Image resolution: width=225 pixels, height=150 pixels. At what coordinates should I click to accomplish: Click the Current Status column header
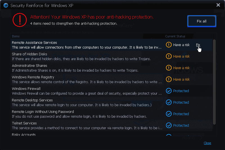175,36
